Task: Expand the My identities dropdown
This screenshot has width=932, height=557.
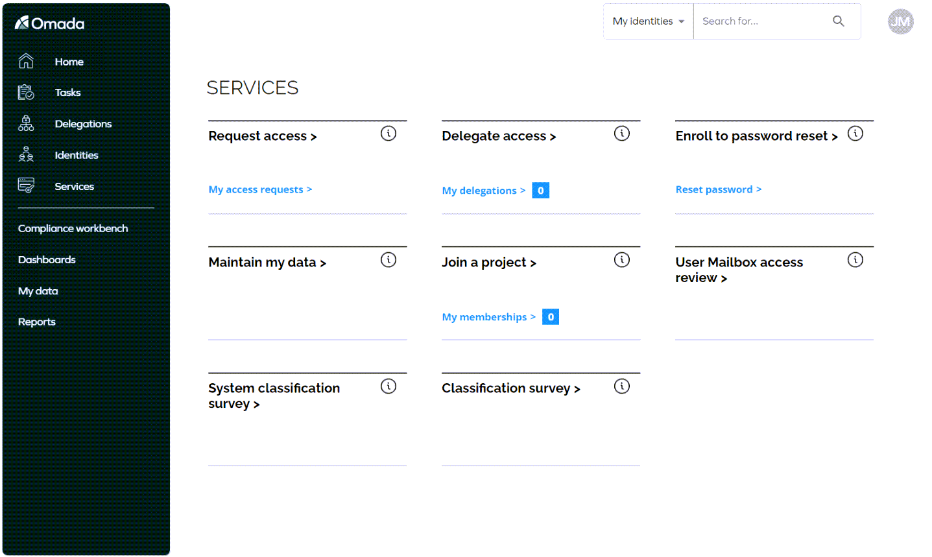Action: 648,21
